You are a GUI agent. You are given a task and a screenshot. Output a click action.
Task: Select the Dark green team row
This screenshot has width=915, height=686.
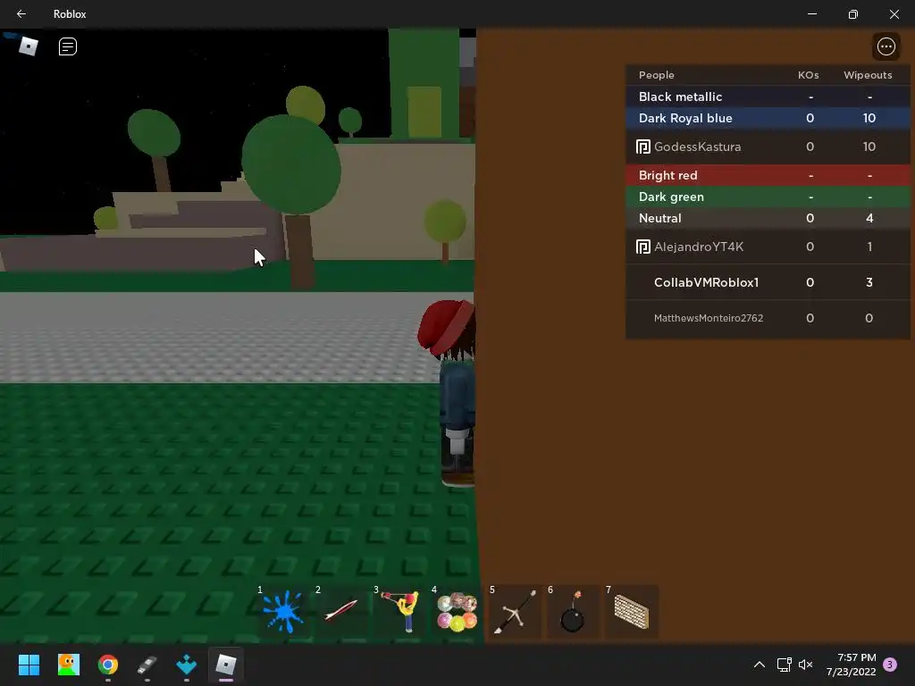[768, 197]
